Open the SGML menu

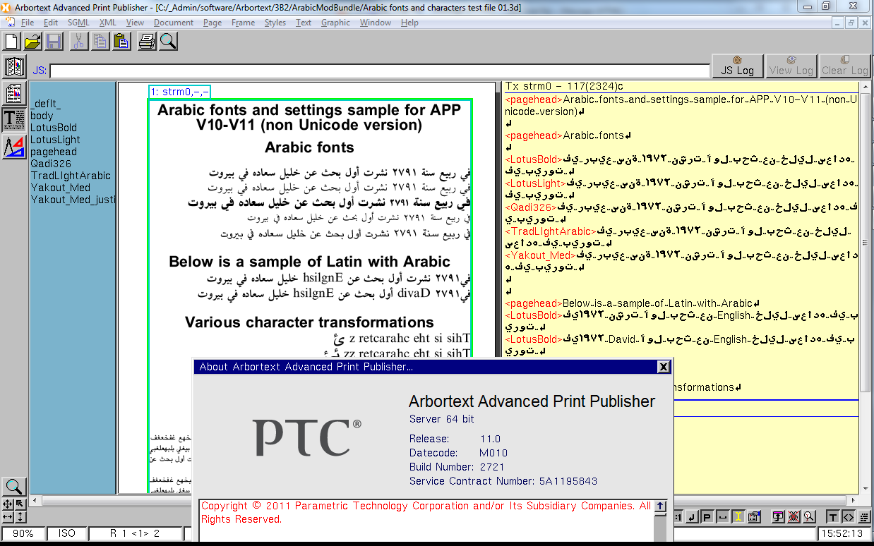[x=78, y=23]
